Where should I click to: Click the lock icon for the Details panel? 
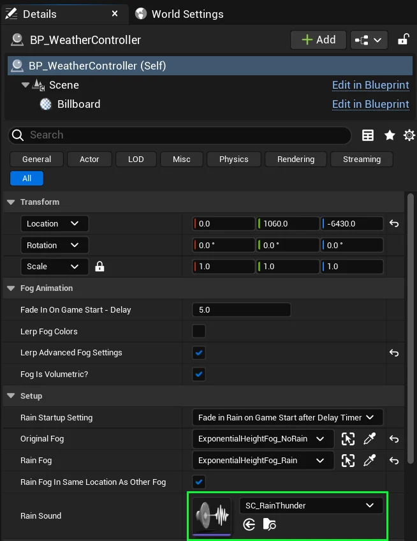coord(403,40)
